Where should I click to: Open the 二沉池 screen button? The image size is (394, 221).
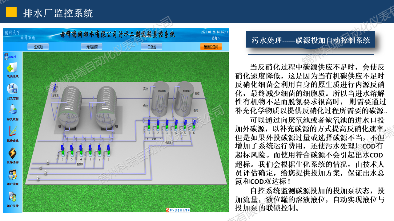click(152, 46)
